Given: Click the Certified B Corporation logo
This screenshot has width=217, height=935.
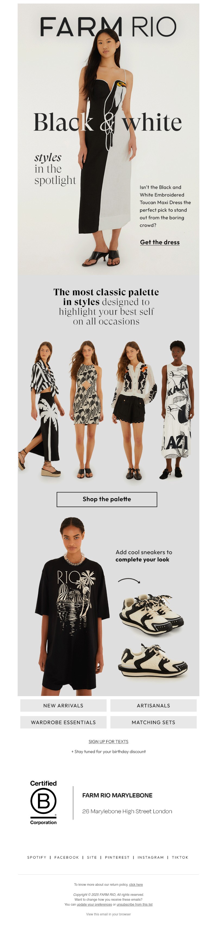Looking at the screenshot, I should pos(43,803).
